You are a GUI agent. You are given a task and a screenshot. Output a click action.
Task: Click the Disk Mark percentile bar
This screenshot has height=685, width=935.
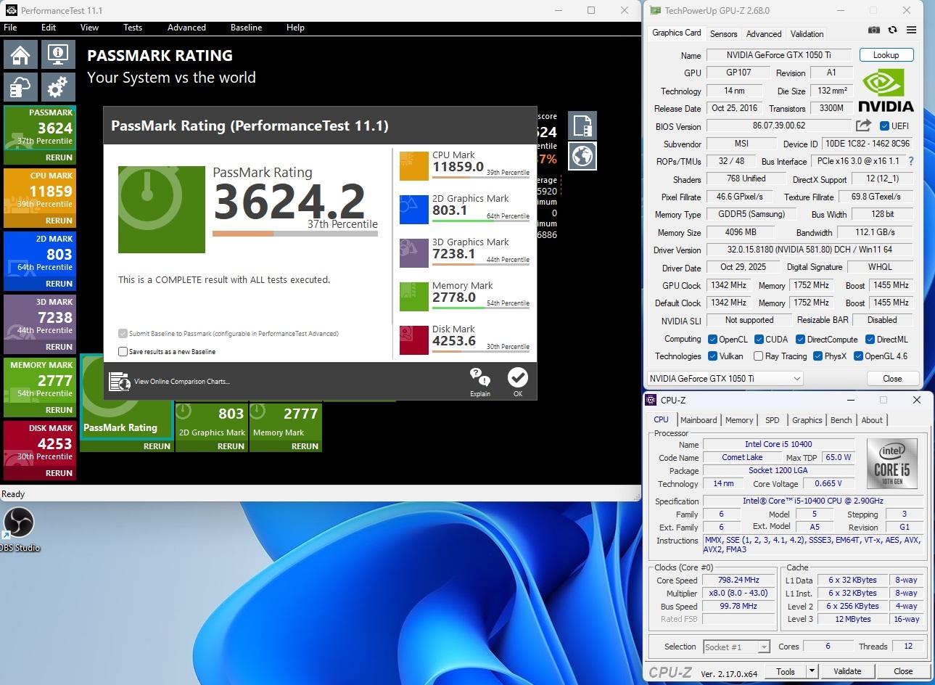coord(481,351)
